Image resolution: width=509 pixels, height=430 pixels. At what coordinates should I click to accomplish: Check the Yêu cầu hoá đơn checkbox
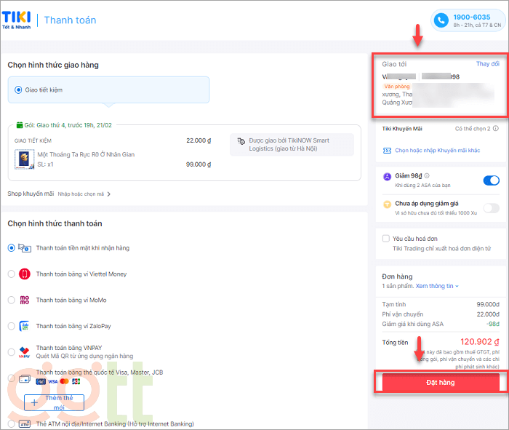[x=385, y=238]
